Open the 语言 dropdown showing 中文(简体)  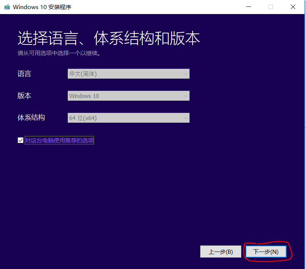(128, 74)
